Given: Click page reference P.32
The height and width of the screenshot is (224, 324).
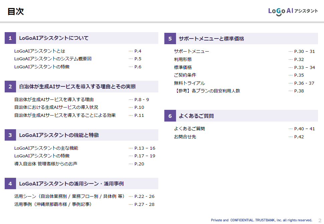Looking at the screenshot, I should coord(299,60).
